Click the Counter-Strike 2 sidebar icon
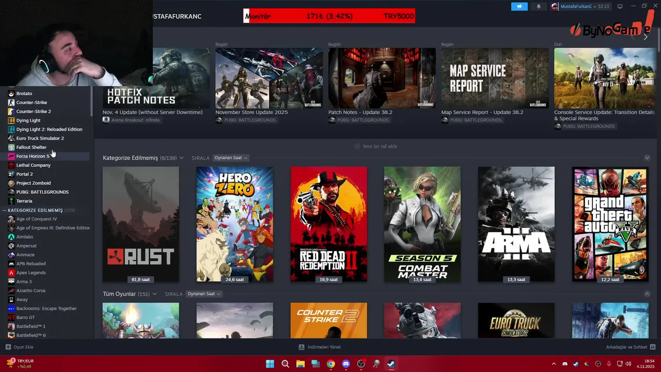Viewport: 661px width, 372px height. (11, 111)
